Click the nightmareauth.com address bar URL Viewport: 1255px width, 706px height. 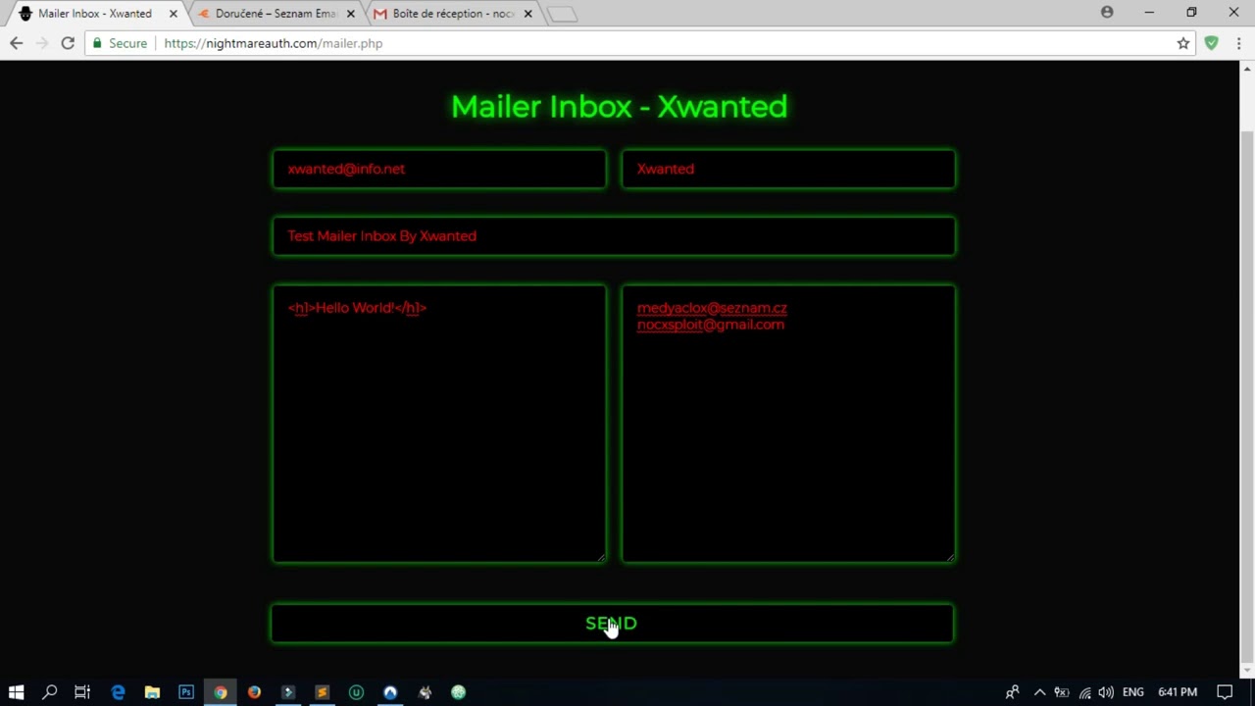(x=274, y=43)
